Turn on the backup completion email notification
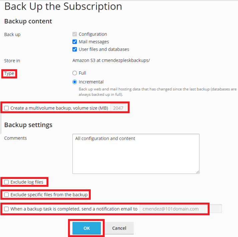The width and height of the screenshot is (238, 237). [7, 209]
